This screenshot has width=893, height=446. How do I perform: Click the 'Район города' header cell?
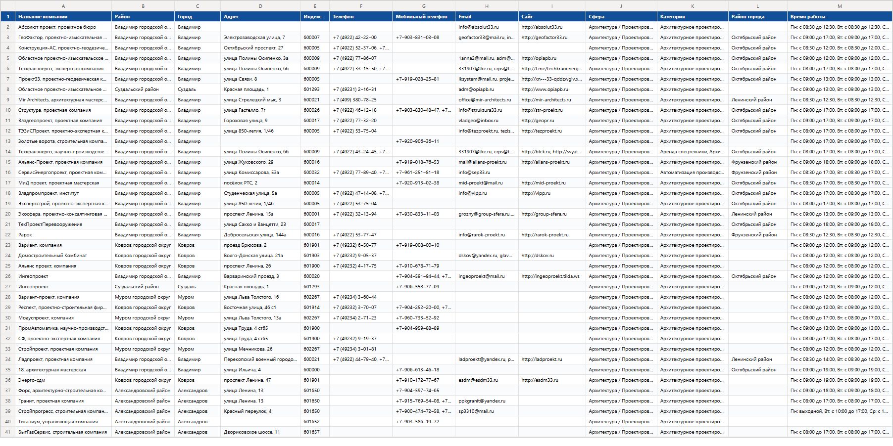click(758, 17)
